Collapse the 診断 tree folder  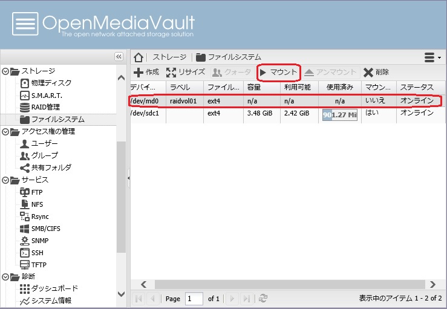point(5,277)
